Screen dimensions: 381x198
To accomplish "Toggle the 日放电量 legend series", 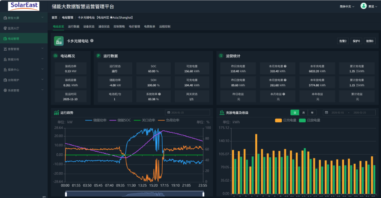I will click(x=309, y=120).
